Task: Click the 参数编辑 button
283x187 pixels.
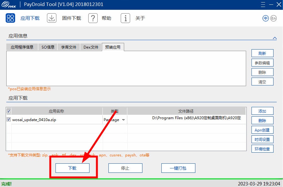Action: pyautogui.click(x=263, y=63)
